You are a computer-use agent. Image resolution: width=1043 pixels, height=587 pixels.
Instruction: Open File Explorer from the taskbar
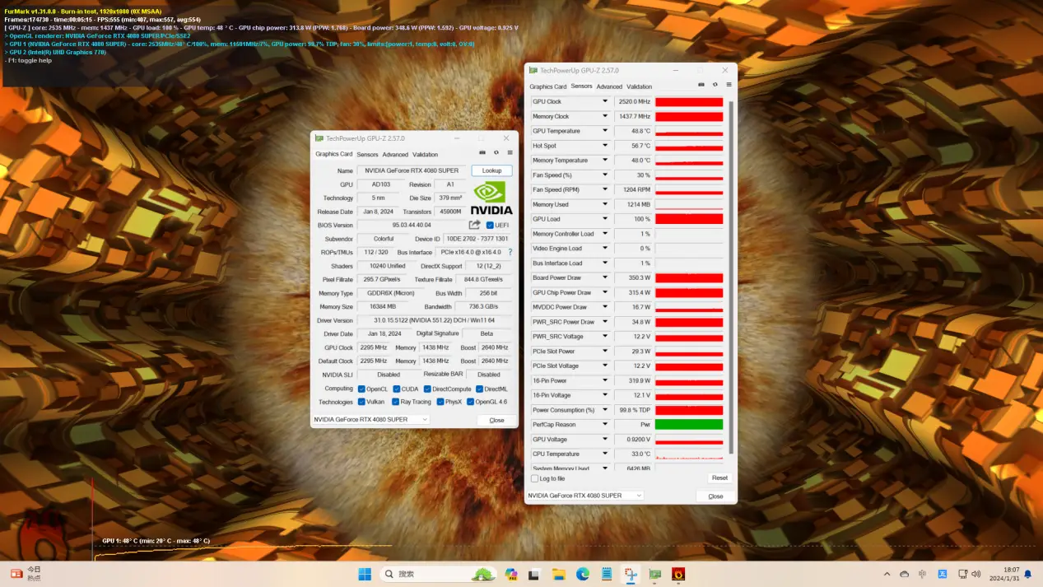coord(558,574)
